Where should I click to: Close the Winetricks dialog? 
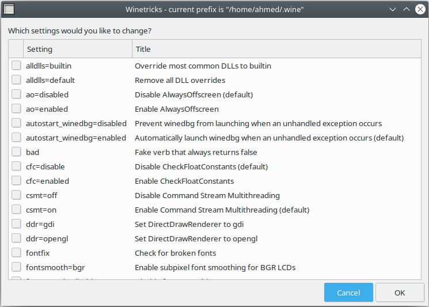[420, 9]
